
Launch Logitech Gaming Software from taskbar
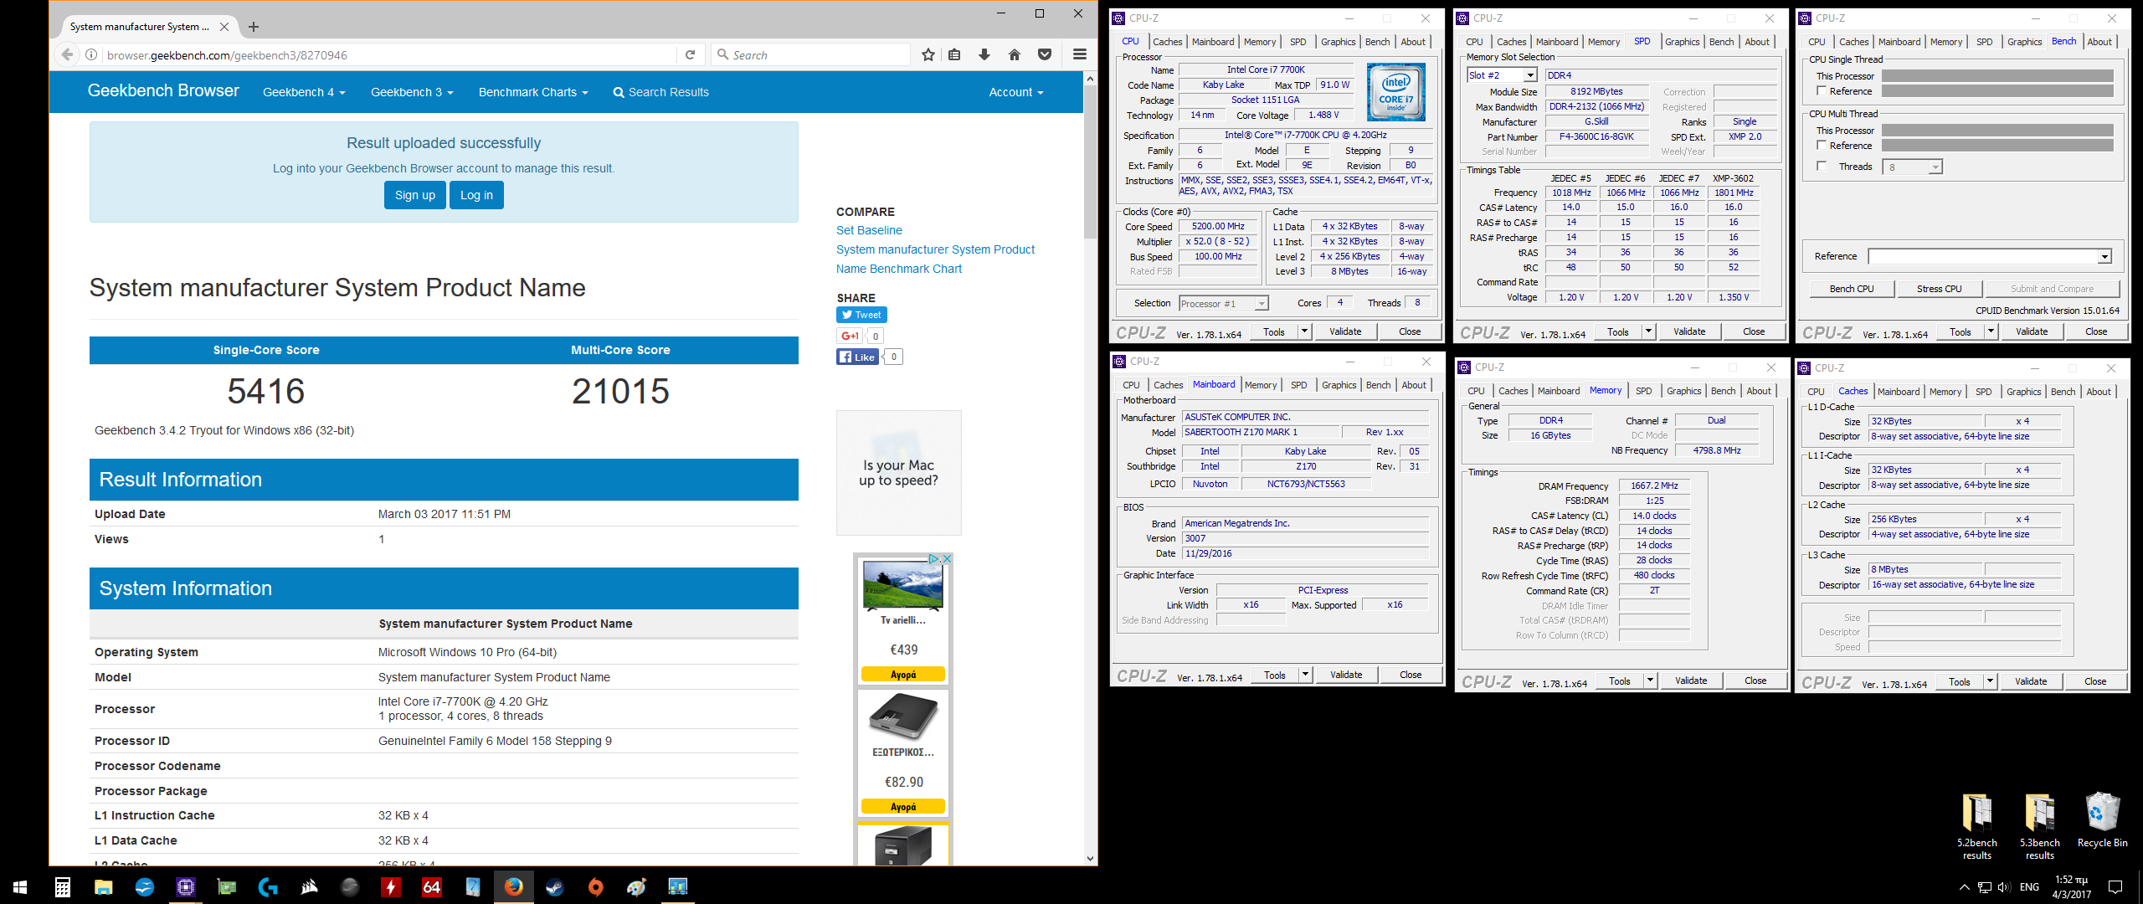(x=268, y=887)
